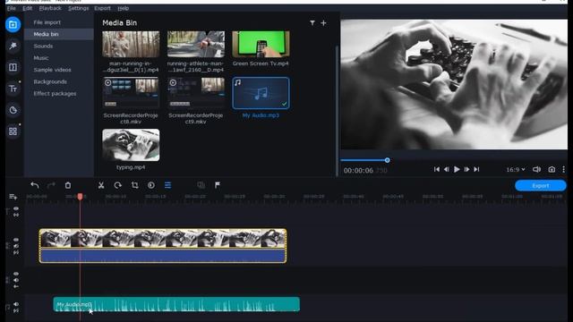
Task: Open the Settings menu
Action: [x=78, y=8]
